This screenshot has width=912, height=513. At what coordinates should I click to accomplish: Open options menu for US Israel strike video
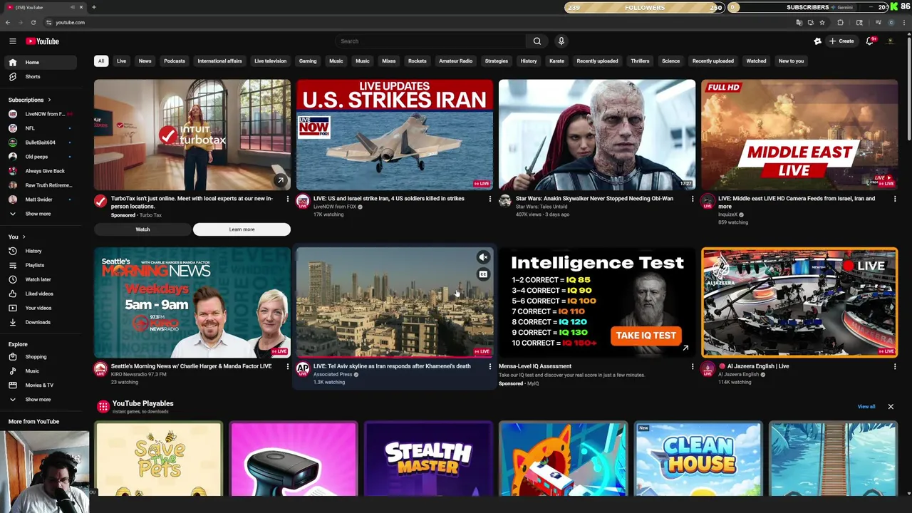pyautogui.click(x=489, y=199)
